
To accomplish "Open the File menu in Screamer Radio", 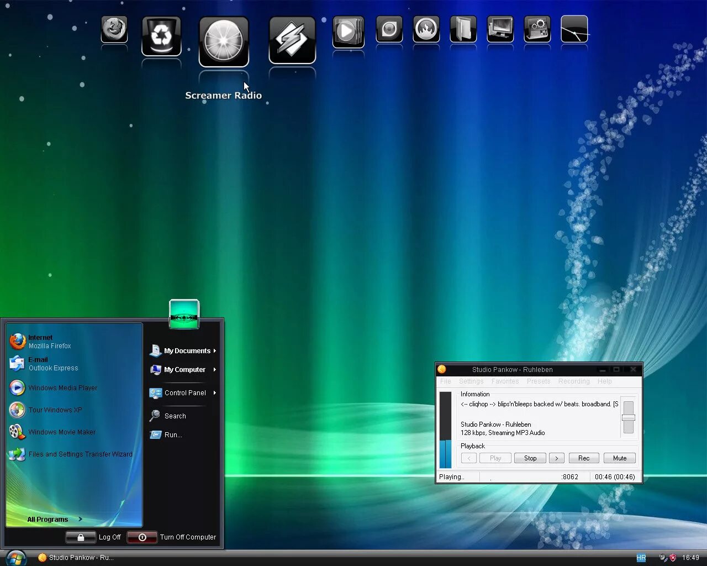I will pyautogui.click(x=446, y=381).
